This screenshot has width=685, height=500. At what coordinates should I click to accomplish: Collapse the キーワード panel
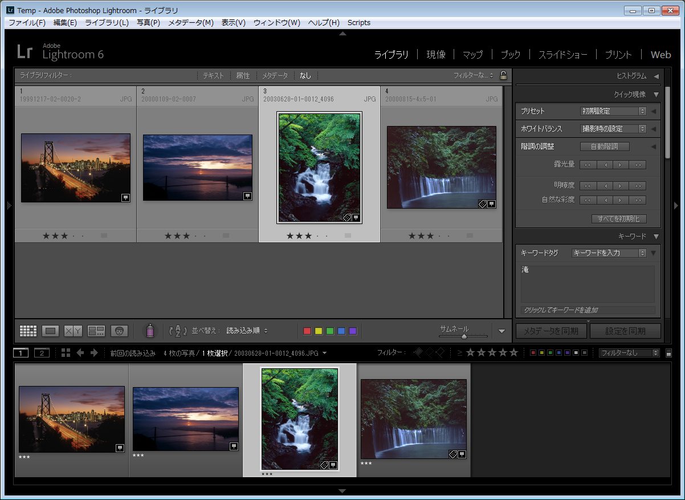click(x=656, y=236)
